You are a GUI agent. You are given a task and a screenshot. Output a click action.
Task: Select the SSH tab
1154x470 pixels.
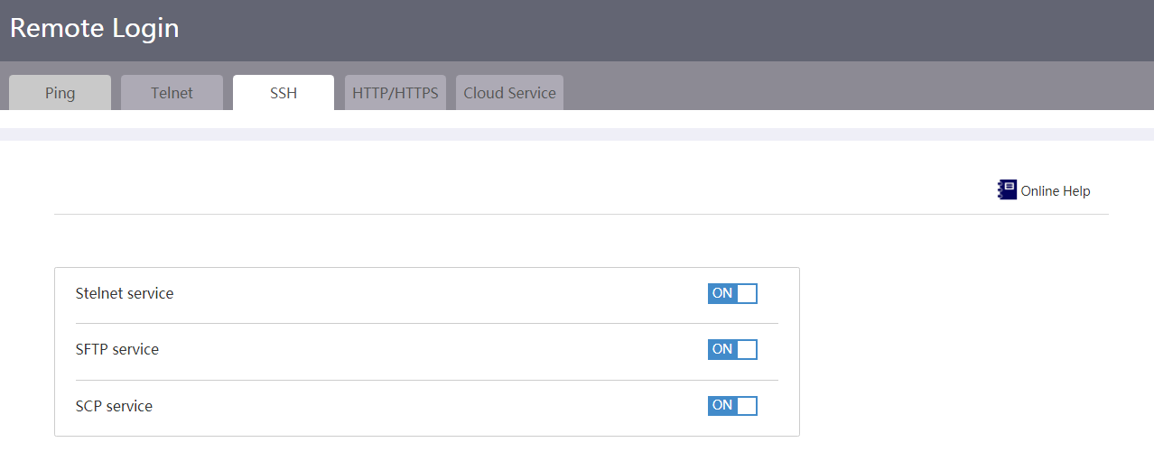tap(284, 93)
